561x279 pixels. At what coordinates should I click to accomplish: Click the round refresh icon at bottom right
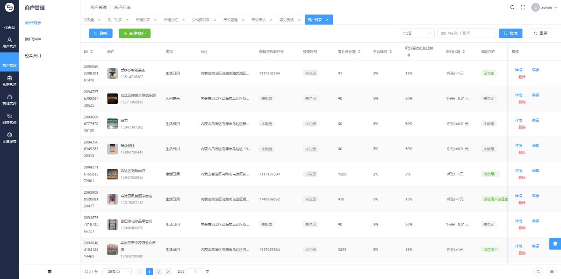coord(539,272)
